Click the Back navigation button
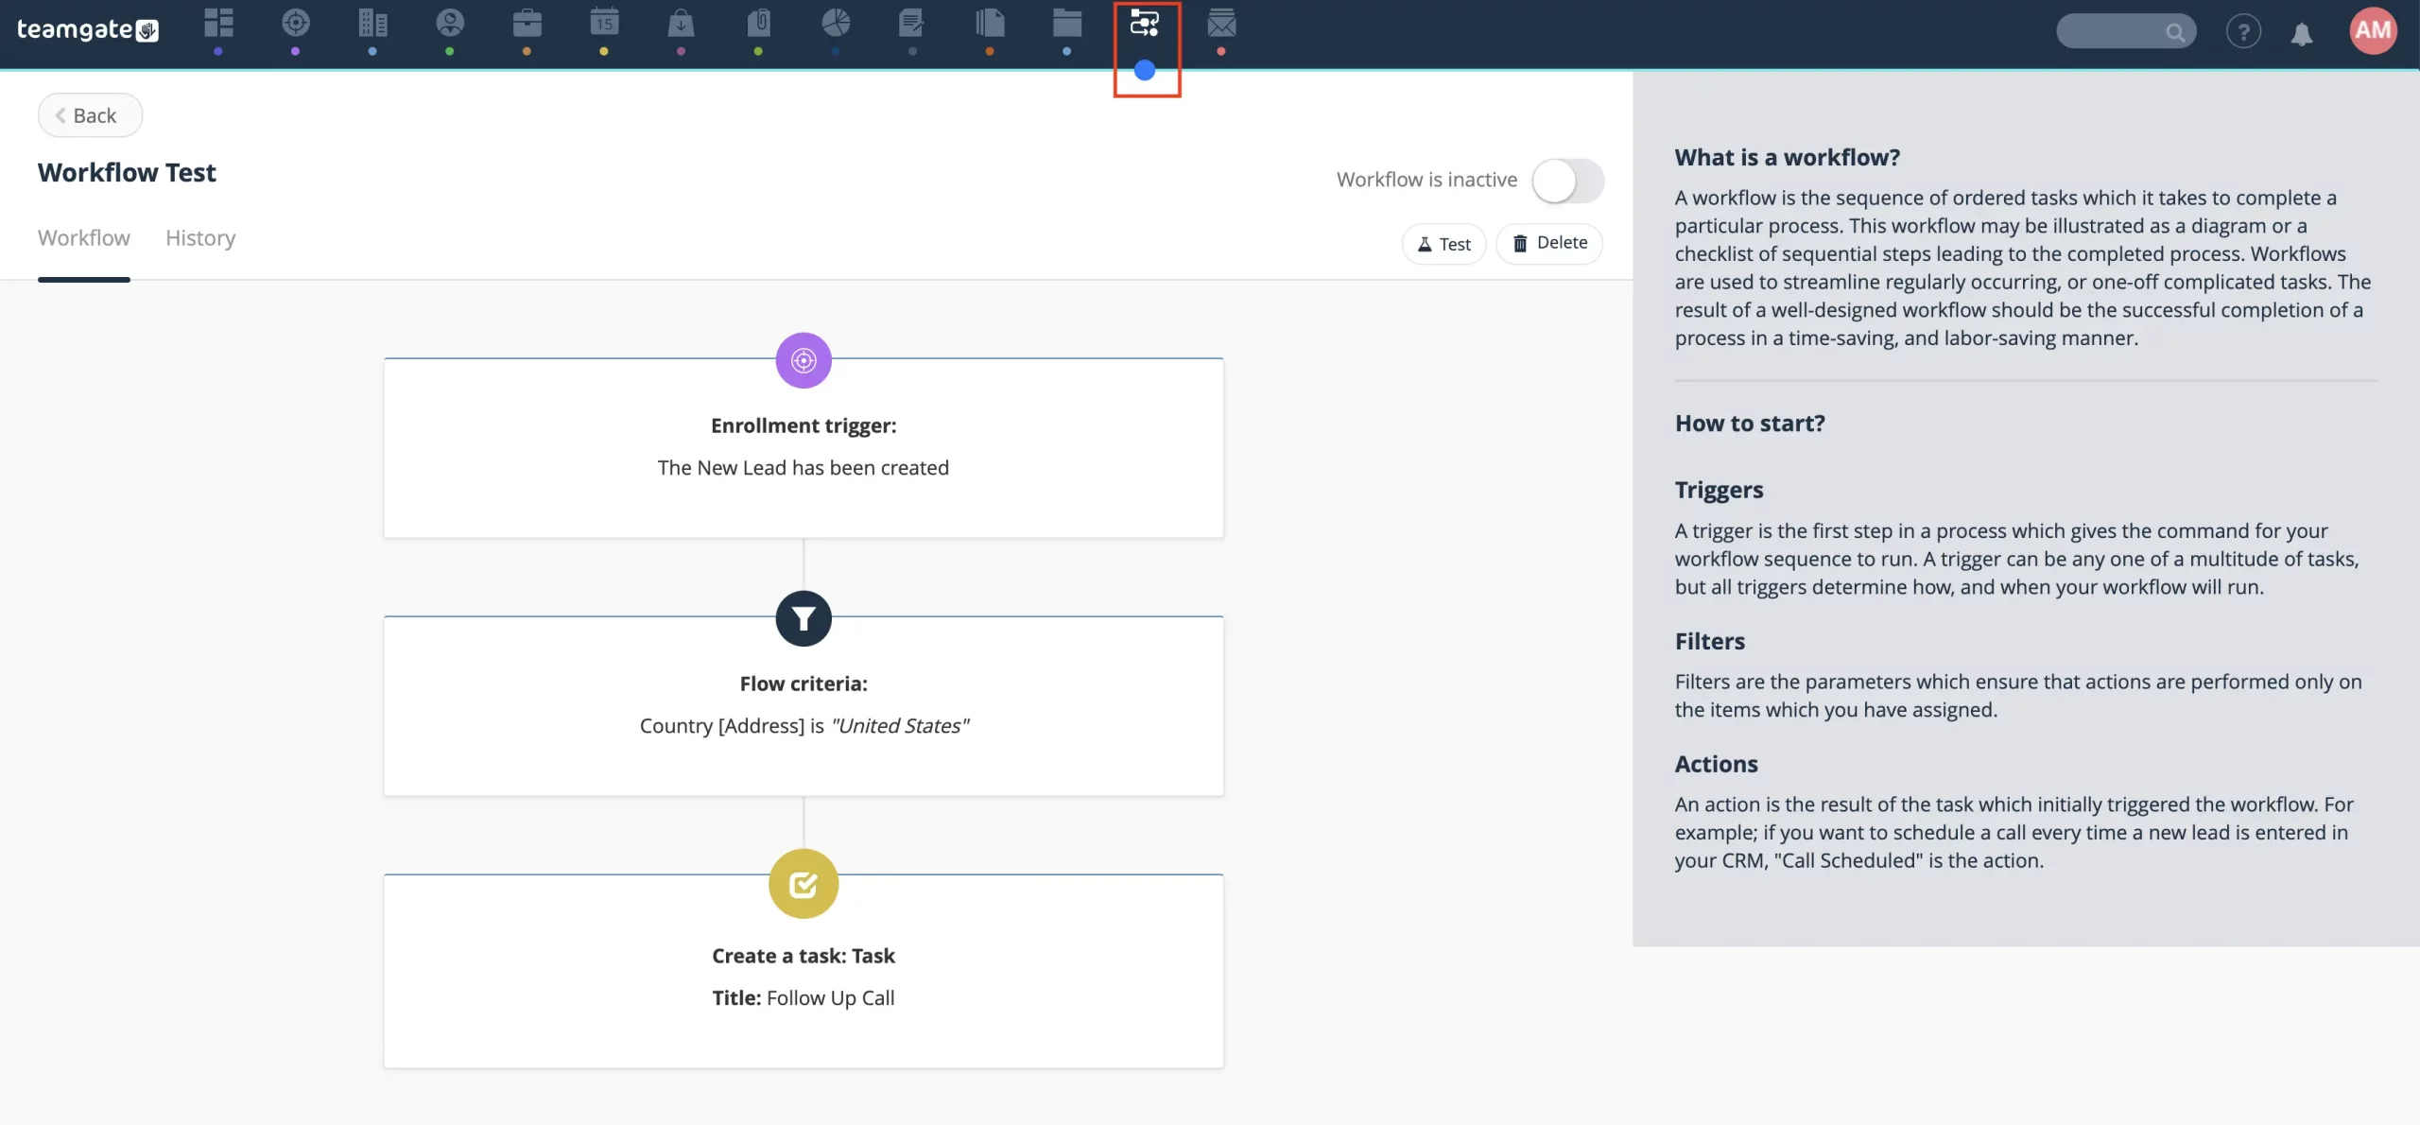This screenshot has width=2420, height=1125. click(88, 114)
